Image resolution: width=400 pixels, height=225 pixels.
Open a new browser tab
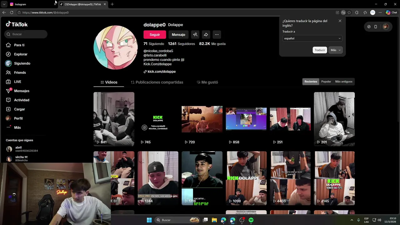(x=112, y=4)
